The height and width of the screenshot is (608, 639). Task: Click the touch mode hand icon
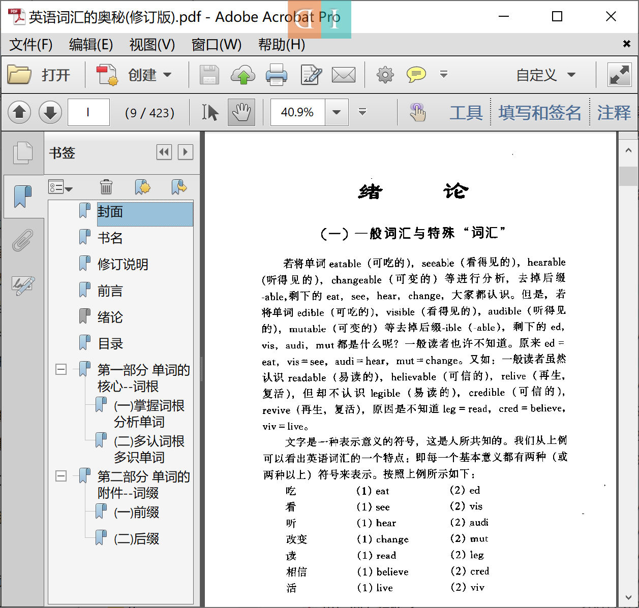(x=417, y=112)
